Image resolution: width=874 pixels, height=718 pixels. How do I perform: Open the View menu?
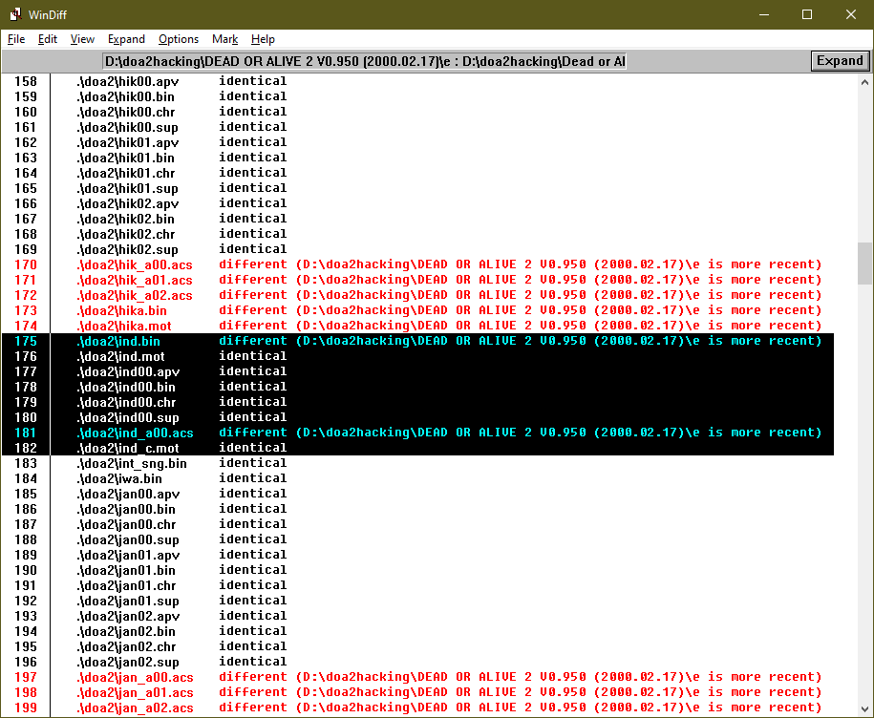tap(82, 39)
